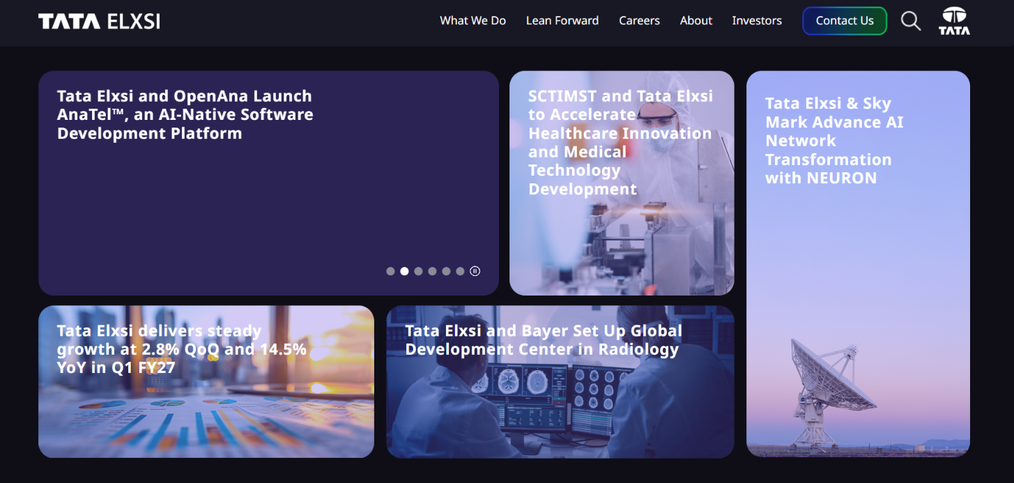Screen dimensions: 1014x483
Task: Open the Q1 FY27 growth results headline
Action: point(182,349)
